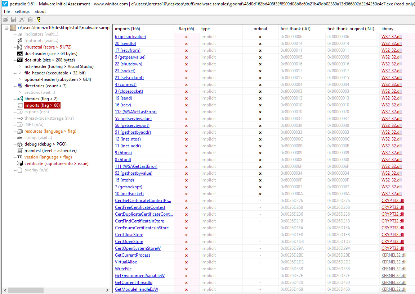Click the certificate node icon
Viewport: 415px width, 294px height.
(x=20, y=164)
